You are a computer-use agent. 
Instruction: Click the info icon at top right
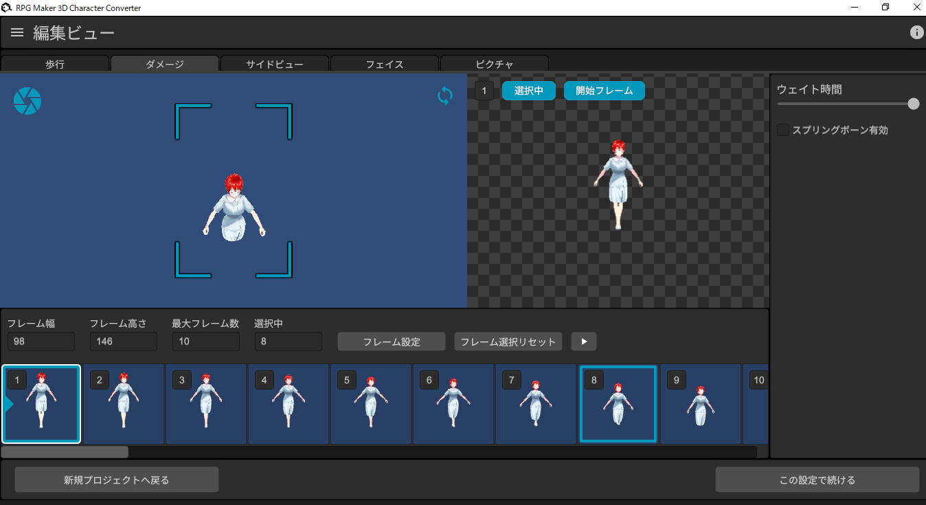pos(916,32)
